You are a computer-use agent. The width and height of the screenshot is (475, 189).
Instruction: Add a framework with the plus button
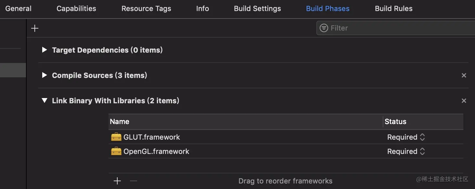[117, 181]
